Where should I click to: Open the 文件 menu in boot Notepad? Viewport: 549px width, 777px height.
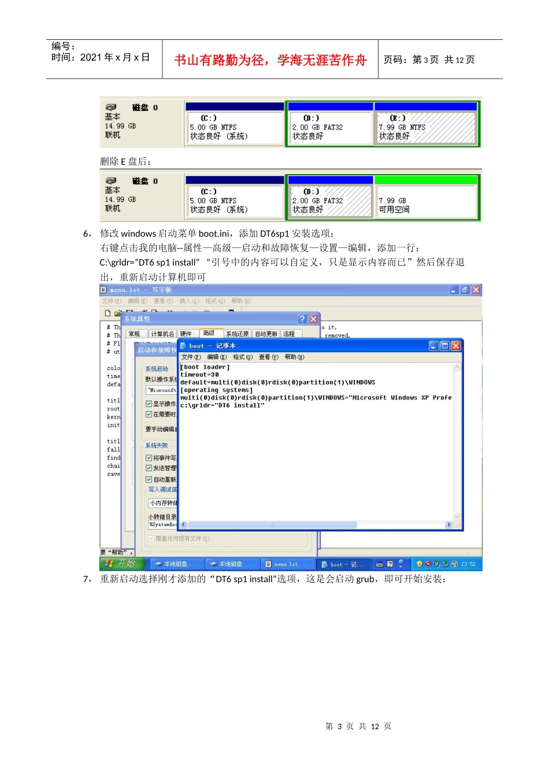pyautogui.click(x=191, y=357)
